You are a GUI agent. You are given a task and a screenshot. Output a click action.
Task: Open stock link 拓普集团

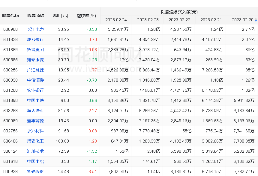coord(35,50)
